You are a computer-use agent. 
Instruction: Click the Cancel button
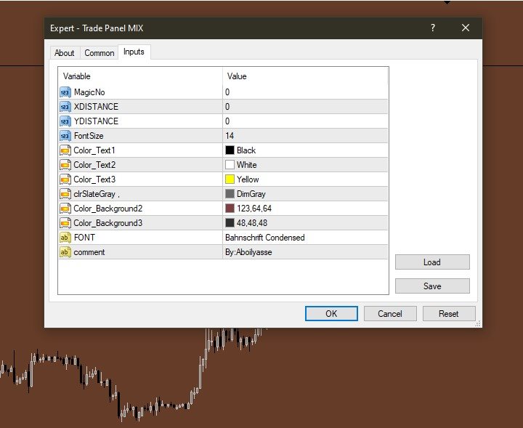[x=390, y=314]
